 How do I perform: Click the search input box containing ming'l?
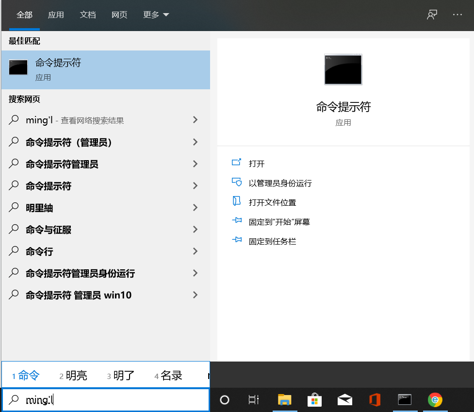coord(105,400)
